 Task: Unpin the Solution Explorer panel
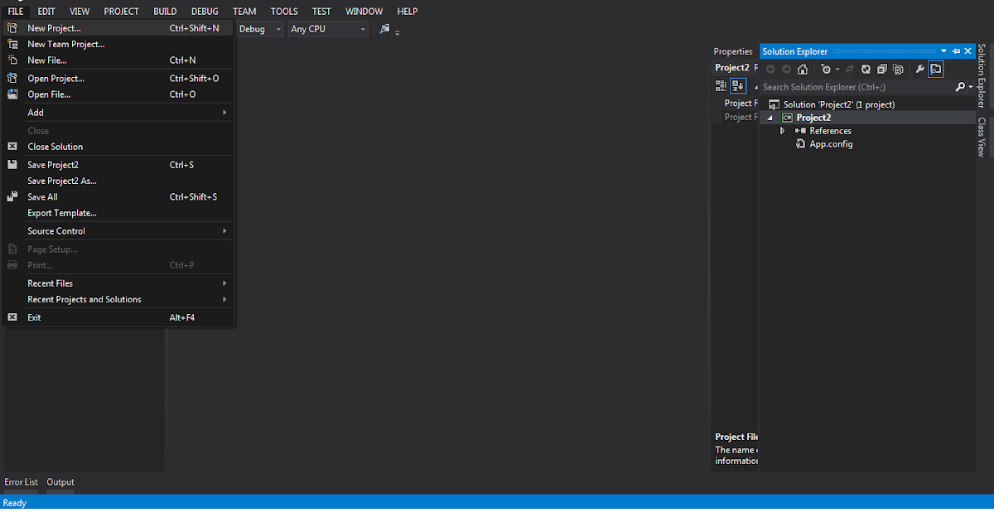[955, 51]
